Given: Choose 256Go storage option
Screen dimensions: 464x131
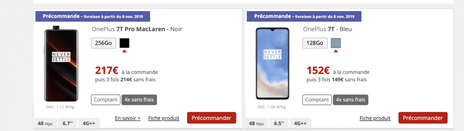Looking at the screenshot, I should point(104,43).
